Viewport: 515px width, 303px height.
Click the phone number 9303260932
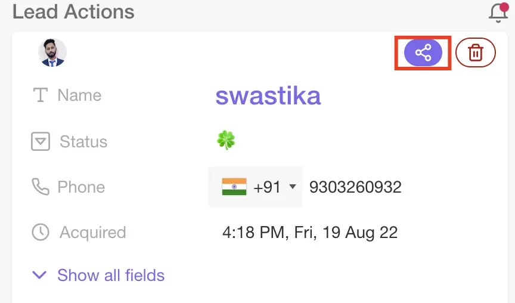point(355,187)
